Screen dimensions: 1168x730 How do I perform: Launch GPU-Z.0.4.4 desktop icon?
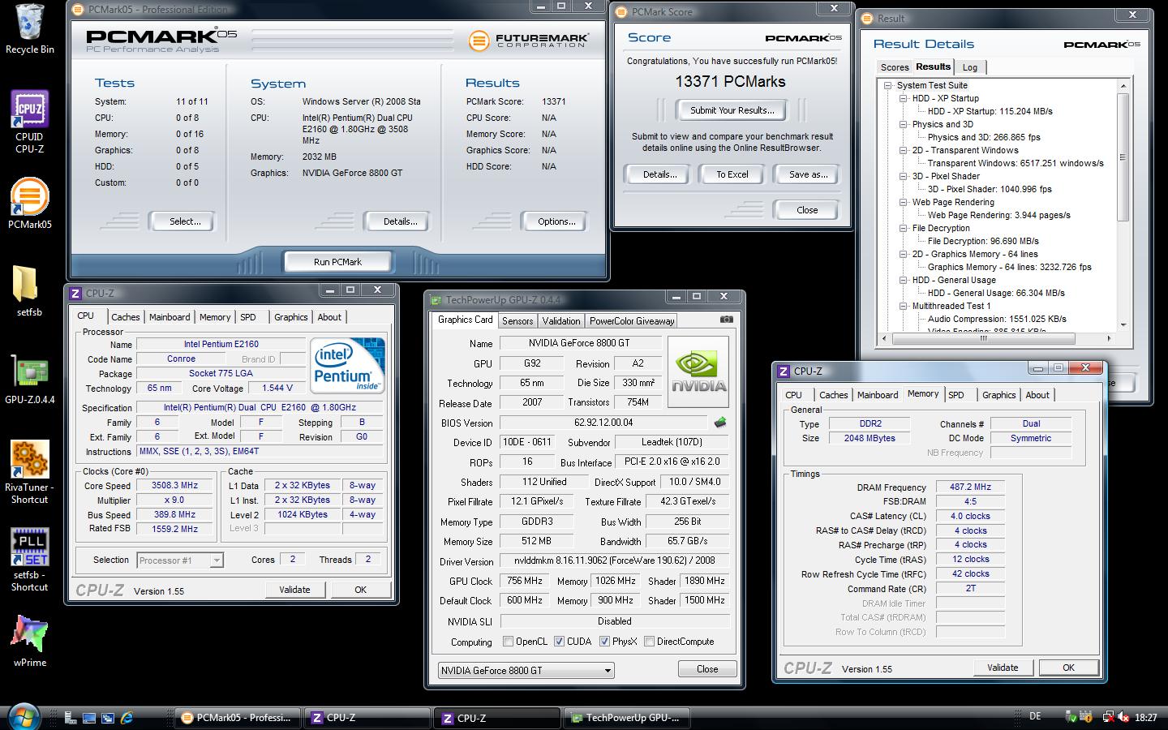[x=29, y=380]
